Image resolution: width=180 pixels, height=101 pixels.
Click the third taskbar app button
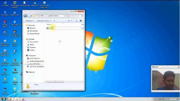[x=23, y=99]
